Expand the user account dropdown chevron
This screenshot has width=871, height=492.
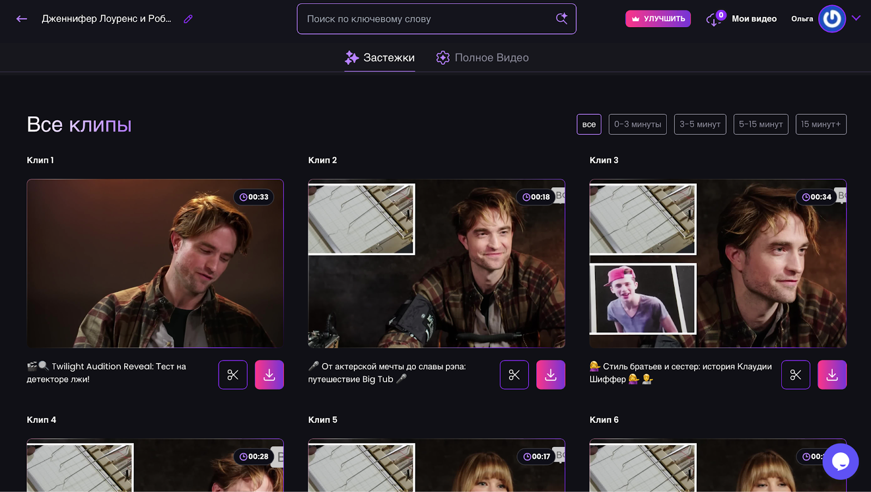point(856,19)
